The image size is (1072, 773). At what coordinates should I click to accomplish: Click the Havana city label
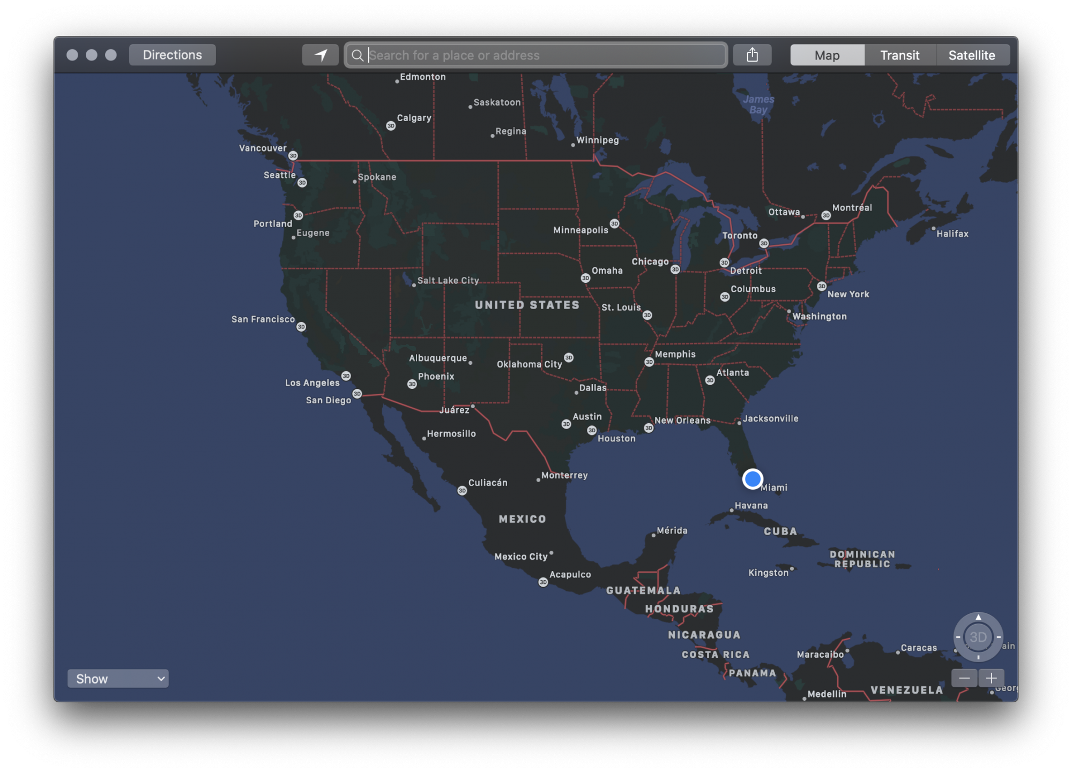pos(751,506)
